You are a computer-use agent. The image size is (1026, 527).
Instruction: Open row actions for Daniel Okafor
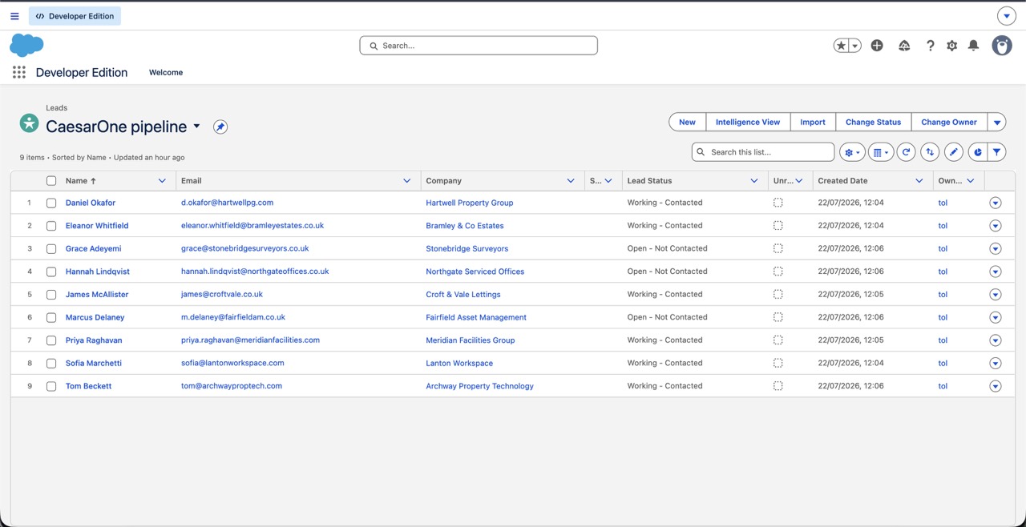pos(996,203)
